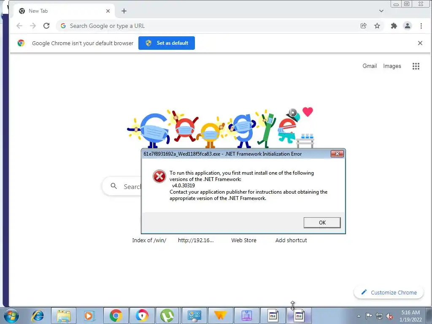Open the taskbar clock showing 5:16 AM
This screenshot has width=432, height=324.
click(x=410, y=316)
